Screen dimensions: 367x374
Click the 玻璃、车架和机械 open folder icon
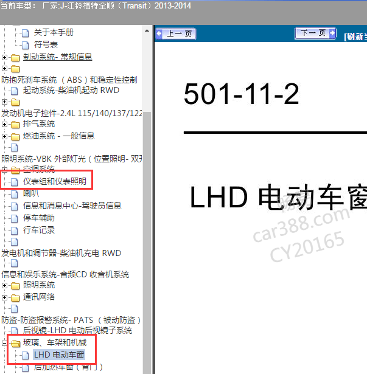[x=16, y=344]
